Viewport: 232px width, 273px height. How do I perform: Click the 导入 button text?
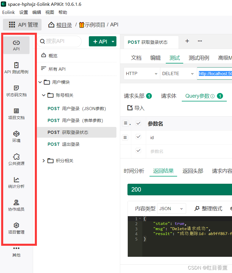coord(139,108)
